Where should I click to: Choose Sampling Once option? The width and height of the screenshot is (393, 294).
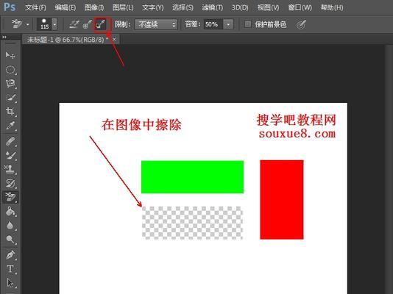(88, 24)
